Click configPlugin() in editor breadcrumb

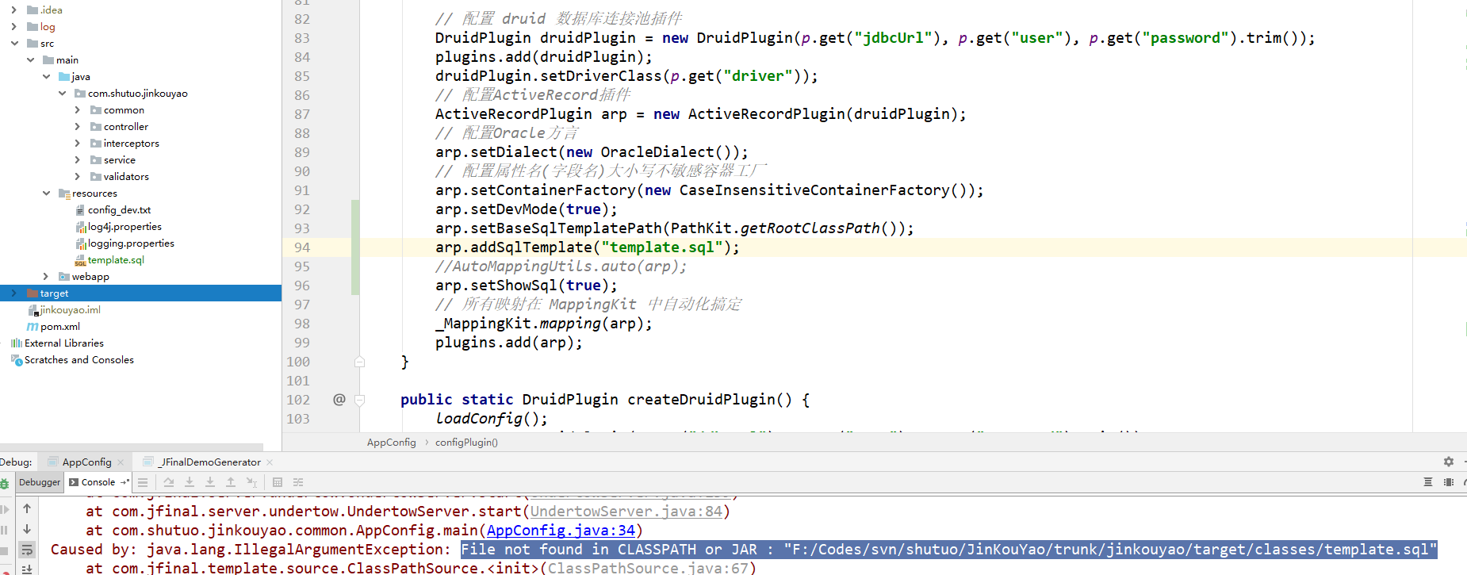point(466,443)
